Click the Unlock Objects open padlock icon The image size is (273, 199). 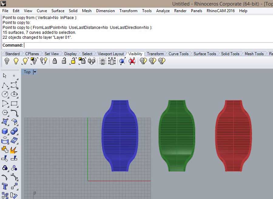click(64, 61)
